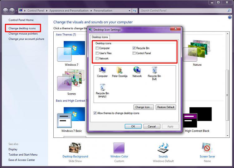Image resolution: width=234 pixels, height=168 pixels.
Task: Click the forward navigation arrow
Action: point(12,11)
